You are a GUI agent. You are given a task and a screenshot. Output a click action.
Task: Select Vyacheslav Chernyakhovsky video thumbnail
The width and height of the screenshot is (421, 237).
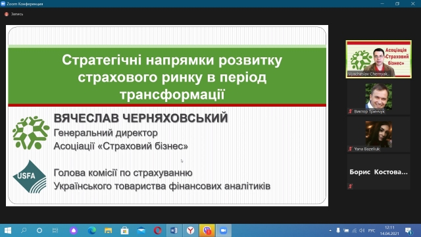(379, 59)
